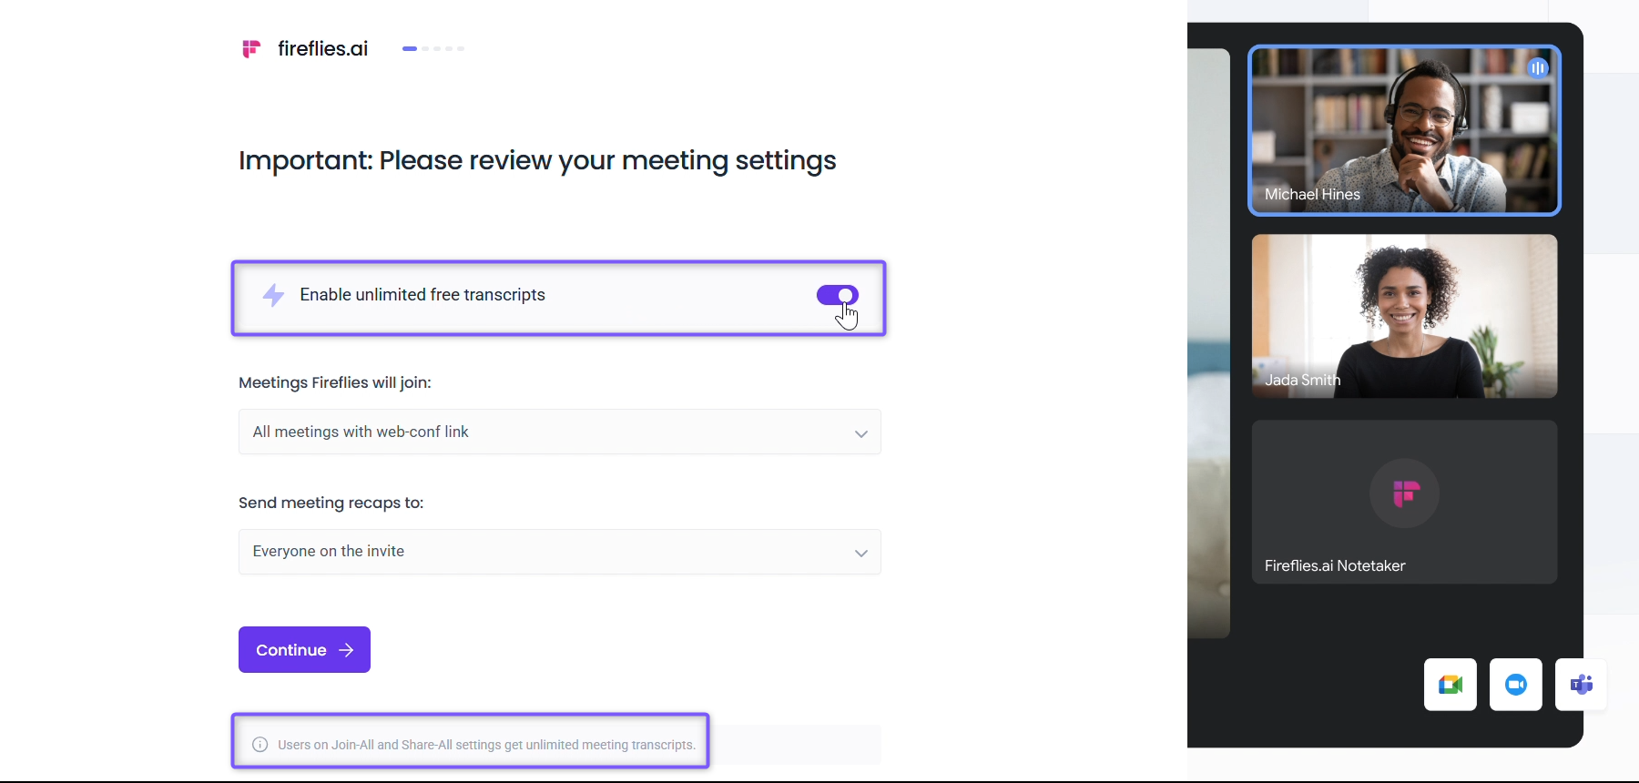The height and width of the screenshot is (783, 1639).
Task: Click the Fireflies logo in Notetaker tile
Action: point(1405,493)
